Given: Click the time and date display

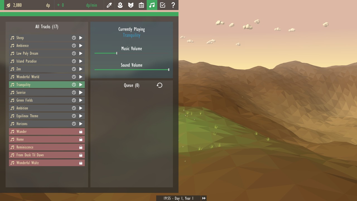Looking at the screenshot, I should [x=178, y=198].
